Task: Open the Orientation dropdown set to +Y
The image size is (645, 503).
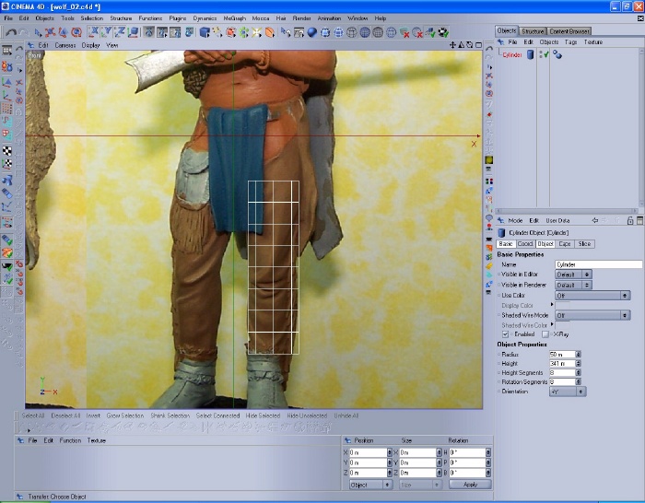Action: [x=567, y=391]
